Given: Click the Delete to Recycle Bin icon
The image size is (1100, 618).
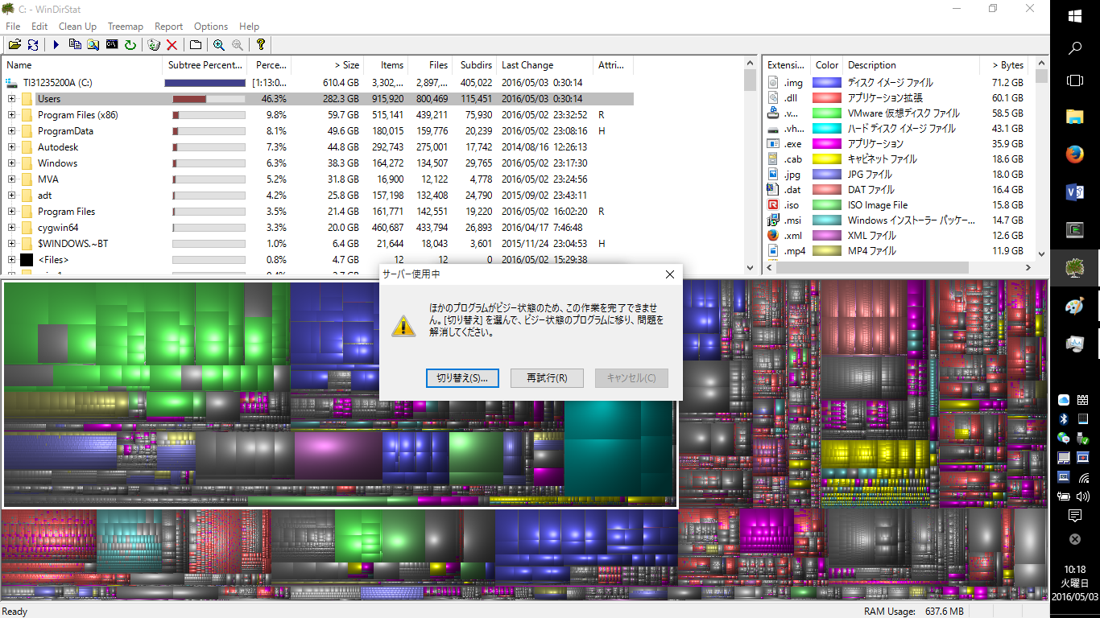Looking at the screenshot, I should point(154,45).
